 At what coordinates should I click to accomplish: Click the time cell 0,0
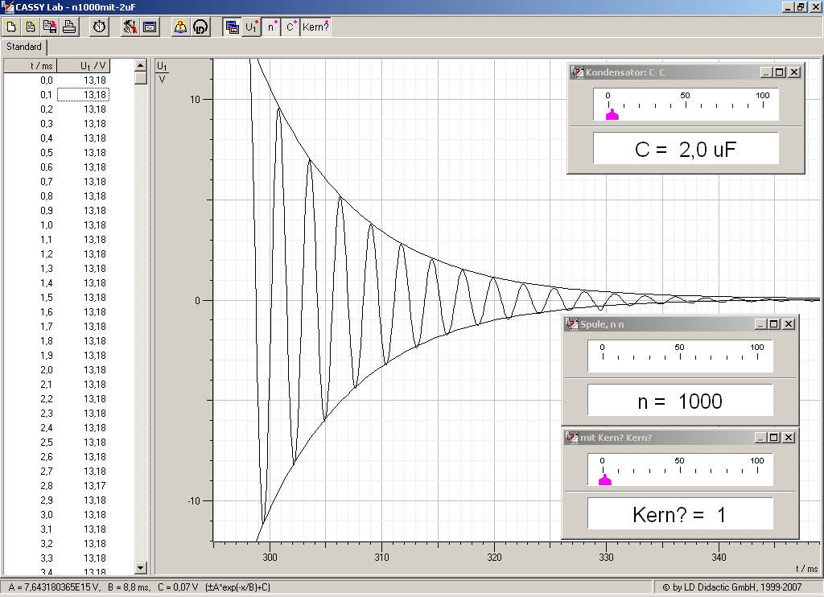(46, 80)
